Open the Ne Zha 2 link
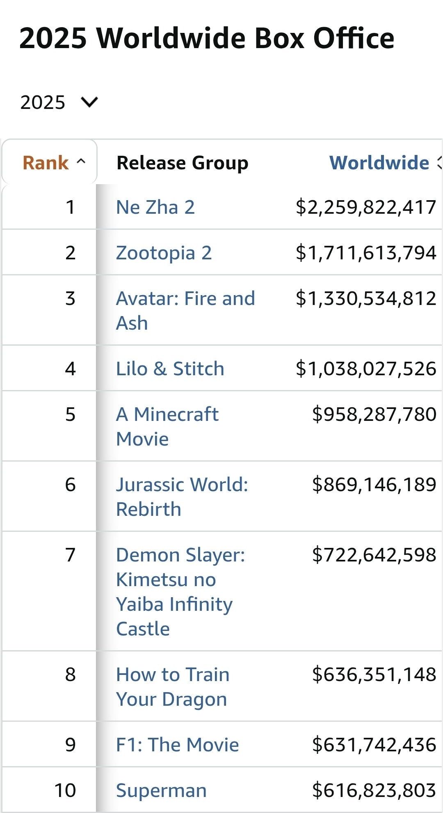Screen dimensions: 443x813 click(x=155, y=207)
